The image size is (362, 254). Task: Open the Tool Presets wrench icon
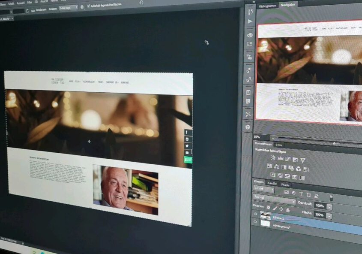tap(248, 114)
